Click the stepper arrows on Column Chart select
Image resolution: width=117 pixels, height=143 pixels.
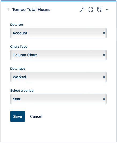coord(104,55)
